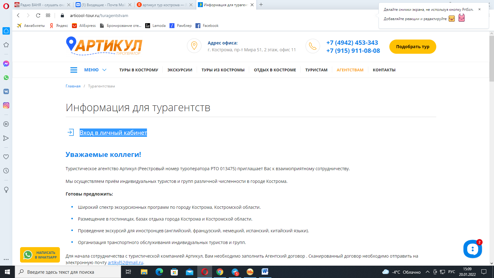This screenshot has height=278, width=494.
Task: Open ЭКСКУРСИИ menu item
Action: point(180,70)
